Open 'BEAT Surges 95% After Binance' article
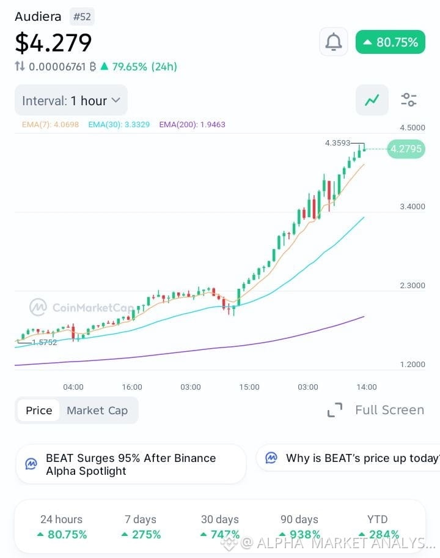 (131, 464)
